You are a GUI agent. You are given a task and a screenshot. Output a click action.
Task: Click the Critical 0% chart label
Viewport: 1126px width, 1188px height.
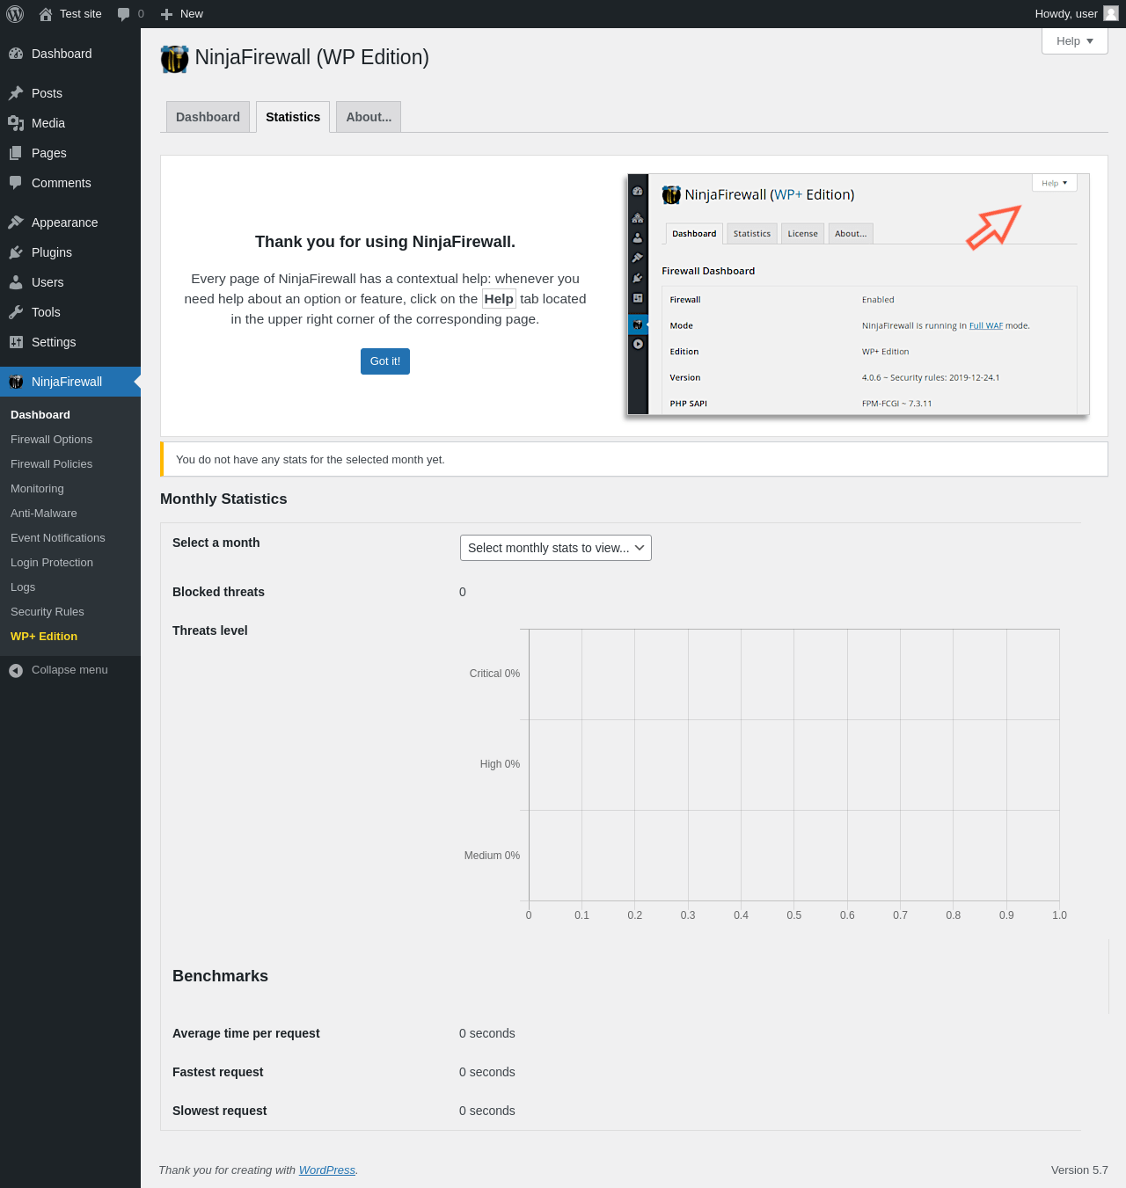[494, 674]
